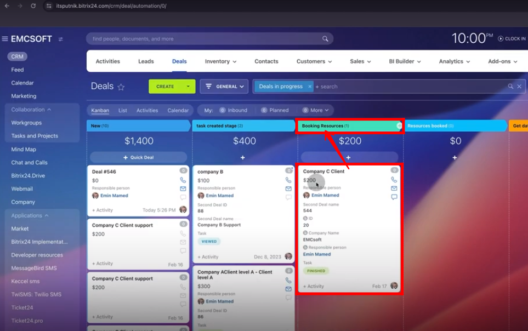Open the Activities tab in CRM menu
The width and height of the screenshot is (528, 331).
click(108, 61)
